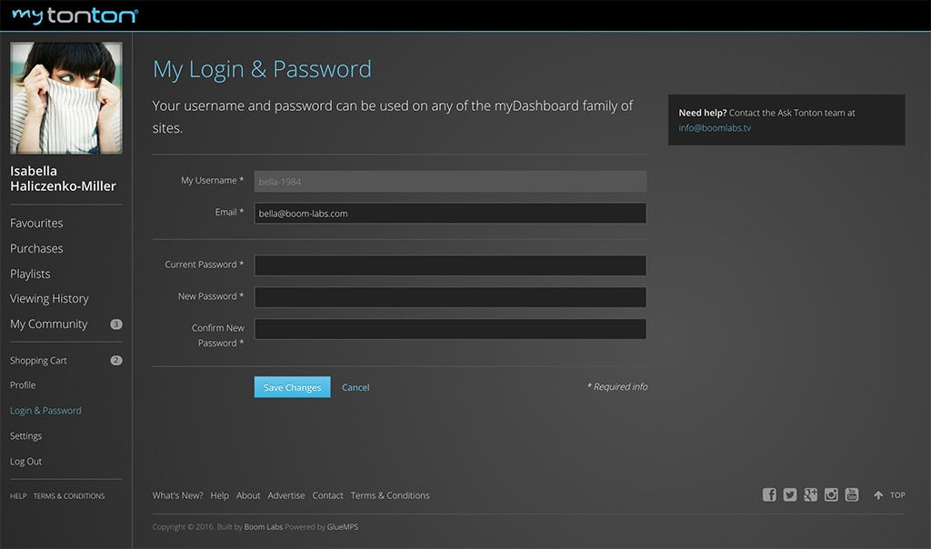Click Isabella's profile photo thumbnail
Image resolution: width=931 pixels, height=549 pixels.
tap(65, 98)
